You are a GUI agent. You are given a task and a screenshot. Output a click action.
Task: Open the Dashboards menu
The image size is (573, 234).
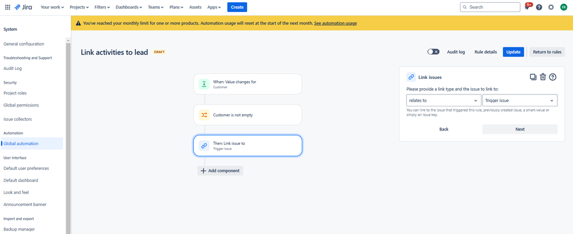coord(128,7)
